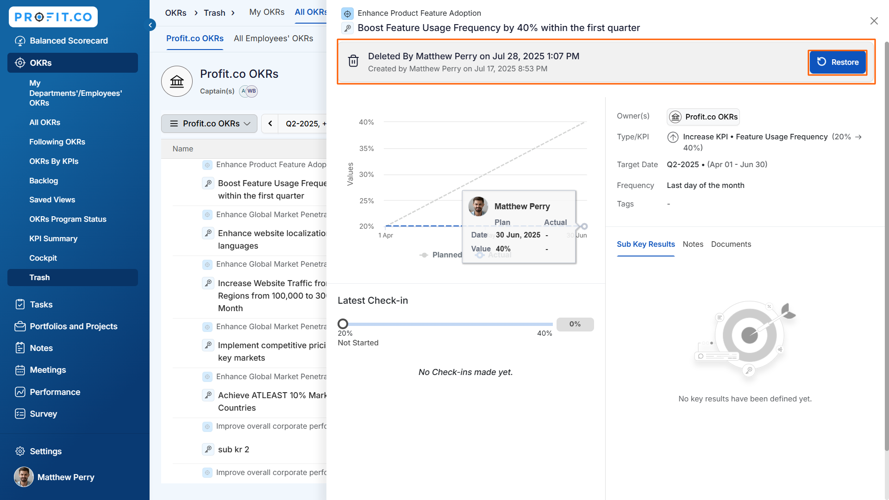Select Trash in the sidebar
The image size is (889, 500).
pos(73,277)
